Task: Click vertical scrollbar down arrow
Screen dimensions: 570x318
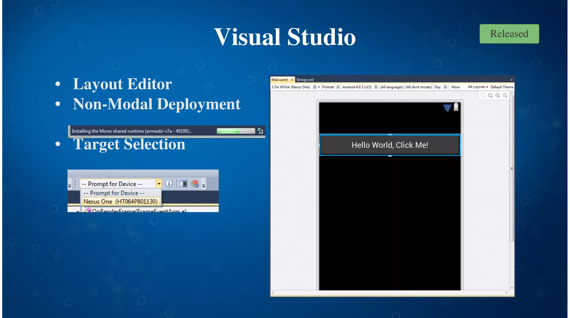Action: [x=512, y=288]
